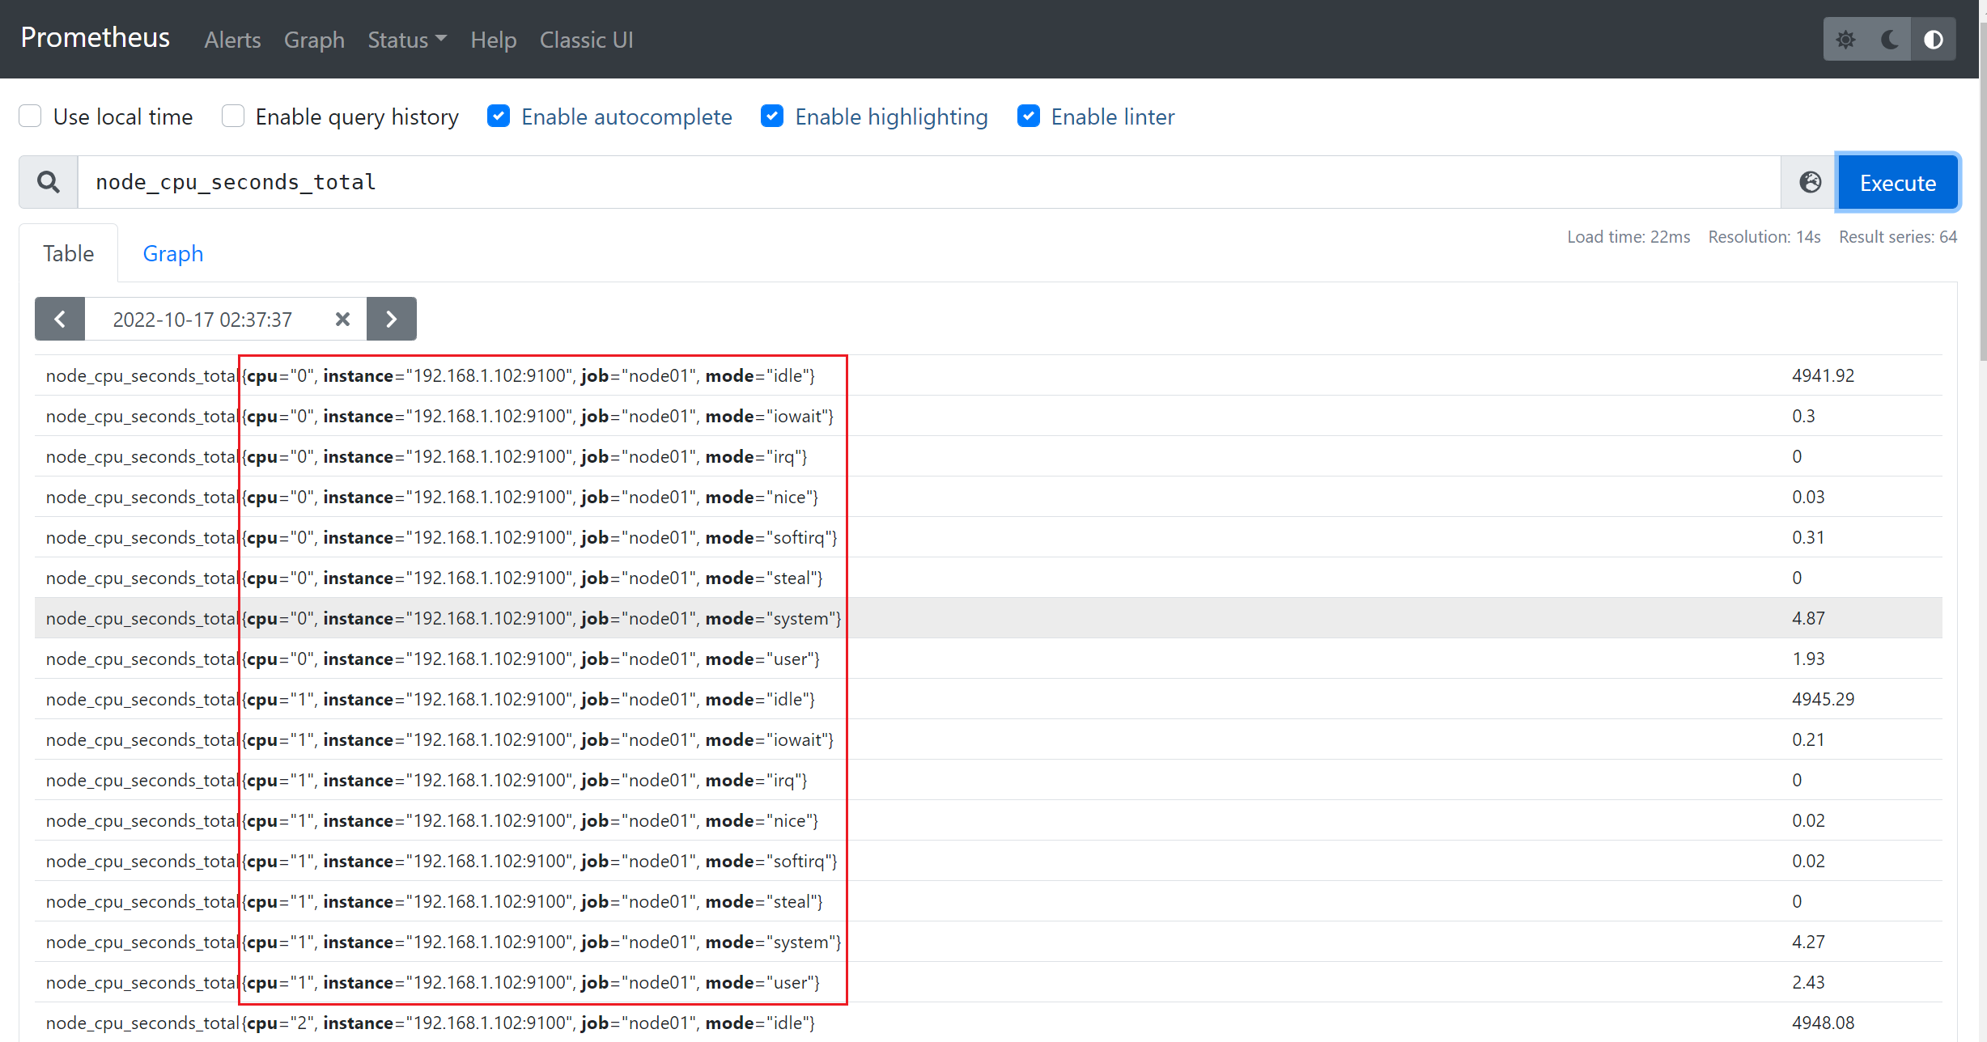This screenshot has width=1987, height=1042.
Task: Click value 4.27 for cpu 1 system
Action: [1808, 942]
